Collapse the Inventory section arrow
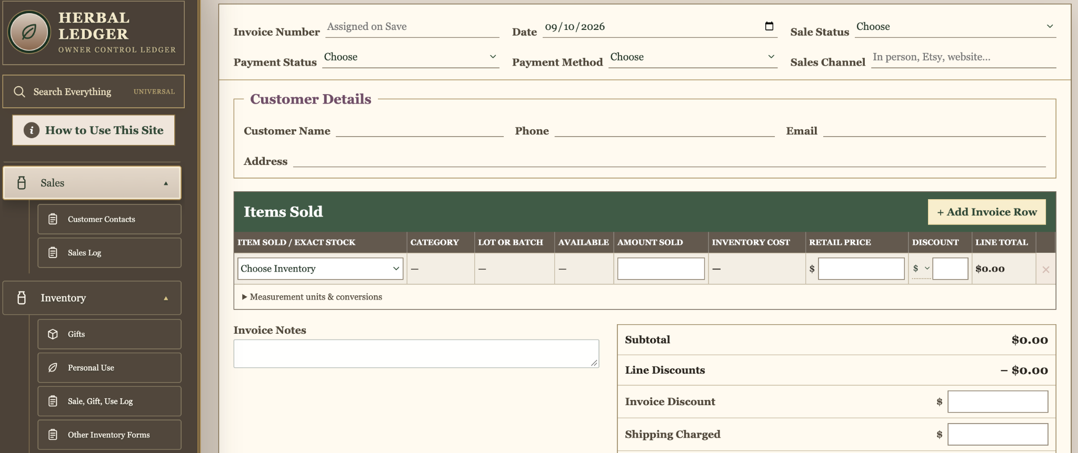 click(x=166, y=298)
